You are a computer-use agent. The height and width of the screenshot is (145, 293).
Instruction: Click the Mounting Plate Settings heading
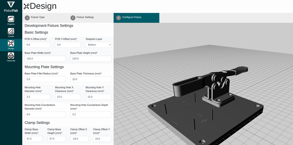pos(44,67)
